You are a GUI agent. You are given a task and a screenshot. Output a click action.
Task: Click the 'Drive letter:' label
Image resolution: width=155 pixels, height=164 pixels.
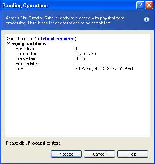[x=27, y=54]
